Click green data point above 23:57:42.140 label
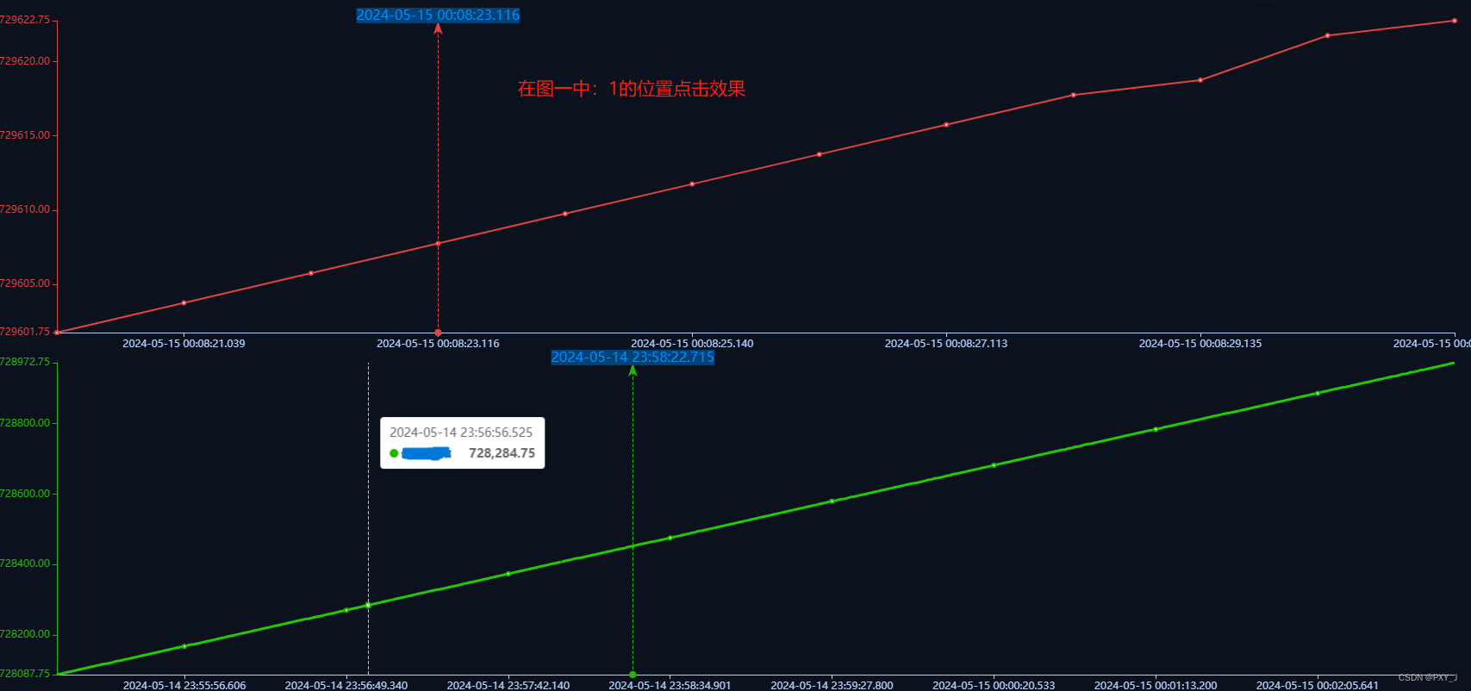1471x691 pixels. (x=508, y=574)
